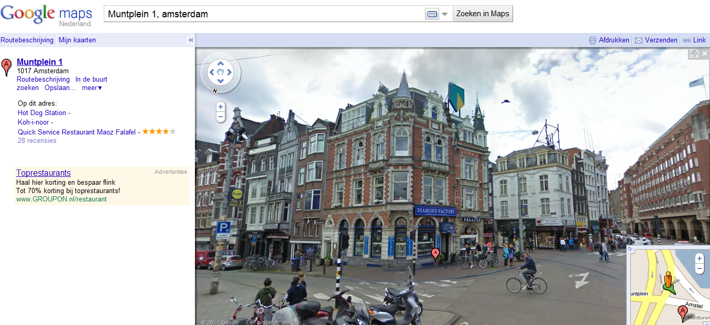Open the Mijn kaarten tab
710x325 pixels.
coord(77,40)
